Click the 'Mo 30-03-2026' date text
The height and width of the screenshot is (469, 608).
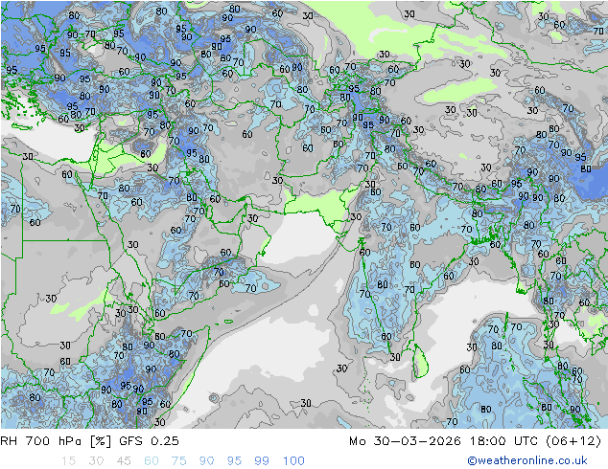[x=406, y=441]
